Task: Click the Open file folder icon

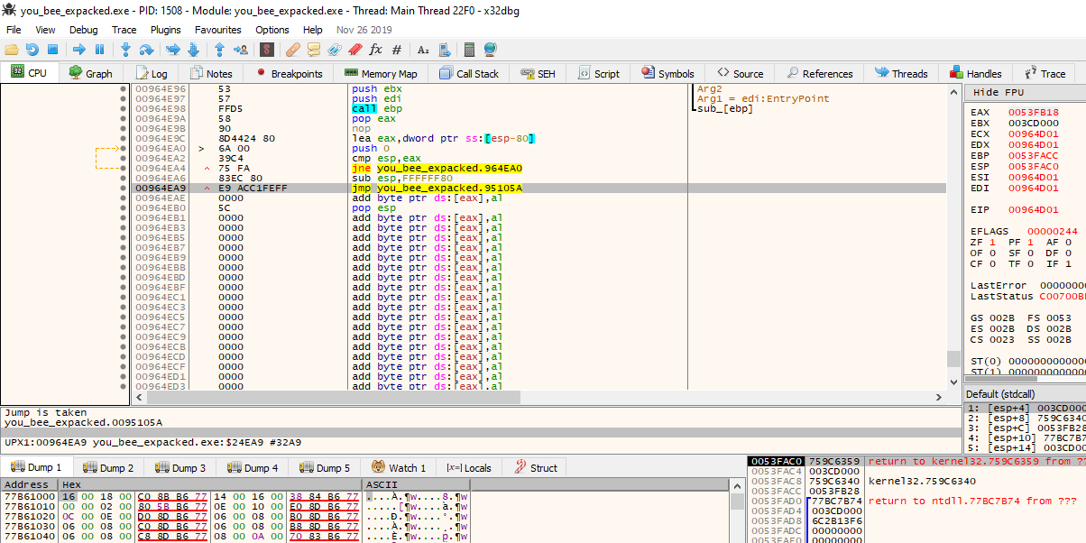Action: pos(12,50)
